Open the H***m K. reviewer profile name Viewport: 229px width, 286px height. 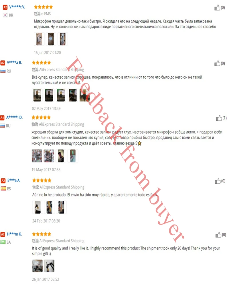click(14, 234)
